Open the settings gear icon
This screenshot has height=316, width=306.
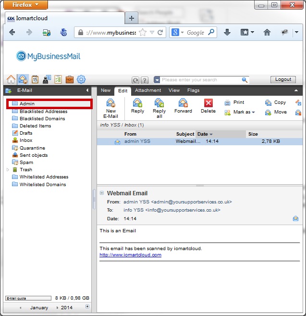coord(81,79)
